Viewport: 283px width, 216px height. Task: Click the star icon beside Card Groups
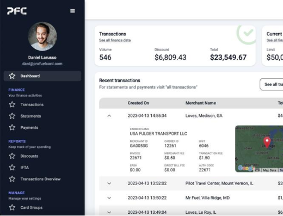(12, 207)
